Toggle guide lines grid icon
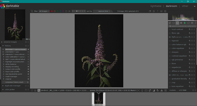This screenshot has width=197, height=106. click(x=166, y=90)
